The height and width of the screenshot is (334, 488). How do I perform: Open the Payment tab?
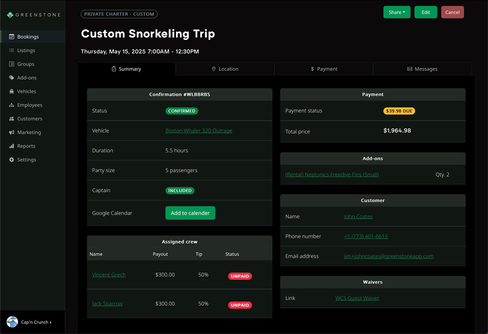click(324, 69)
